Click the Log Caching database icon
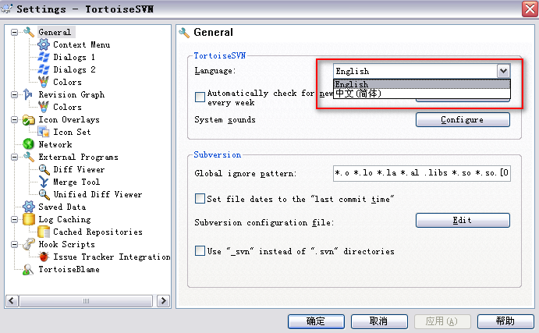The image size is (539, 333). tap(29, 219)
